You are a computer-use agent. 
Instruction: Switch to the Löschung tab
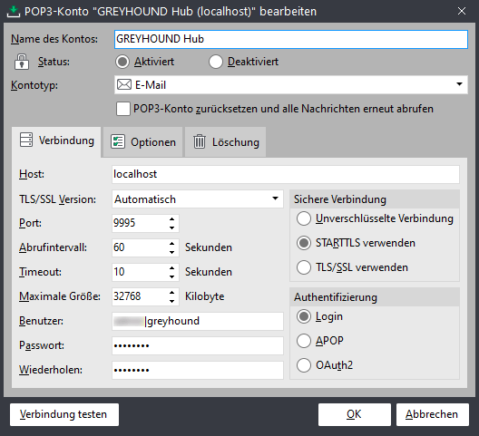click(226, 142)
